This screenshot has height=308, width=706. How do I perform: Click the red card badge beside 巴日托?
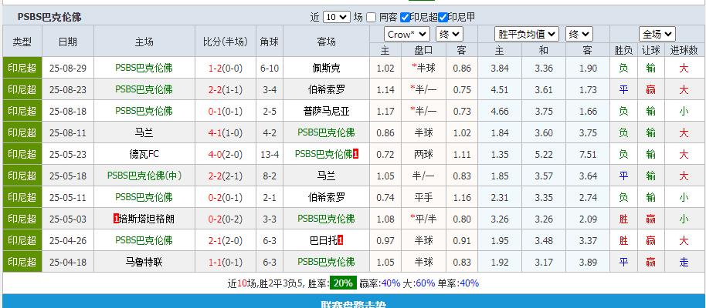click(341, 240)
